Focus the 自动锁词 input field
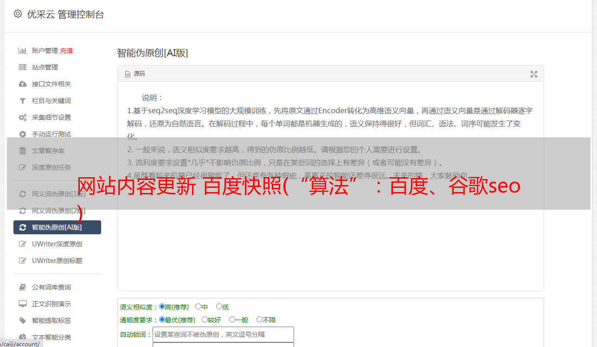The image size is (597, 347). click(x=223, y=334)
